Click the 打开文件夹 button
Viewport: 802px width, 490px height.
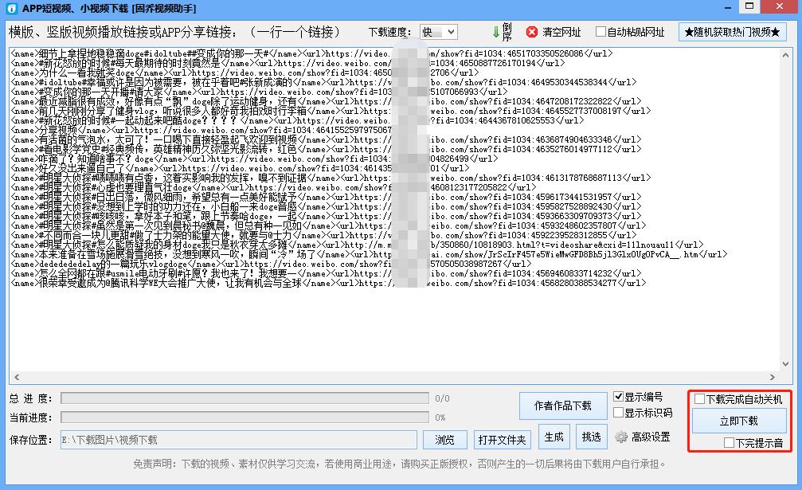[x=502, y=440]
